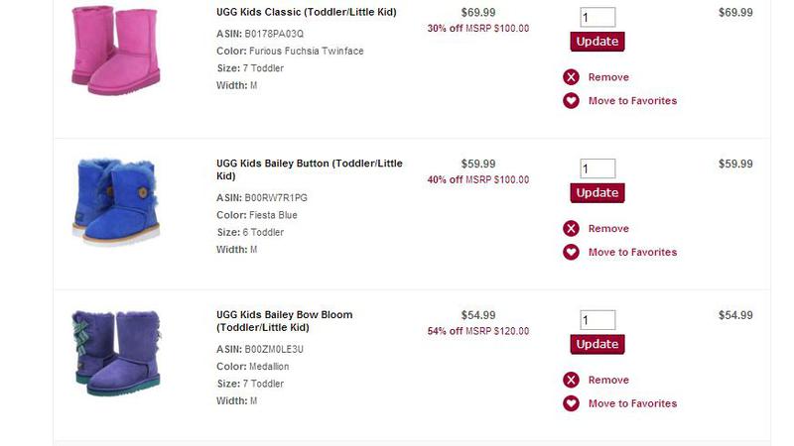Image resolution: width=794 pixels, height=446 pixels.
Task: Move Bailey Button boots to Favorites
Action: tap(632, 253)
